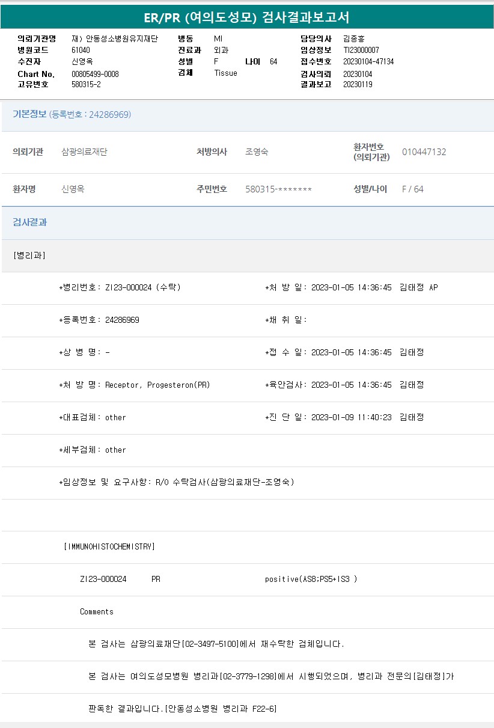Click the attending doctor name 김종홍

point(354,38)
